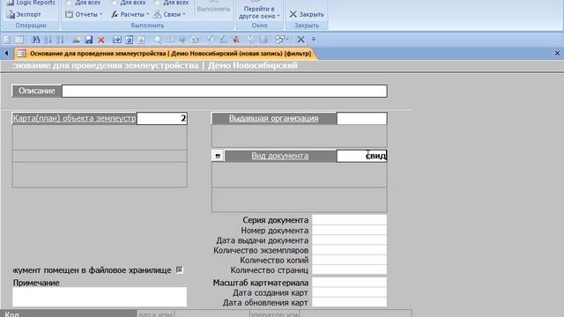Click the field containing value 2
This screenshot has width=564, height=317.
[x=162, y=119]
